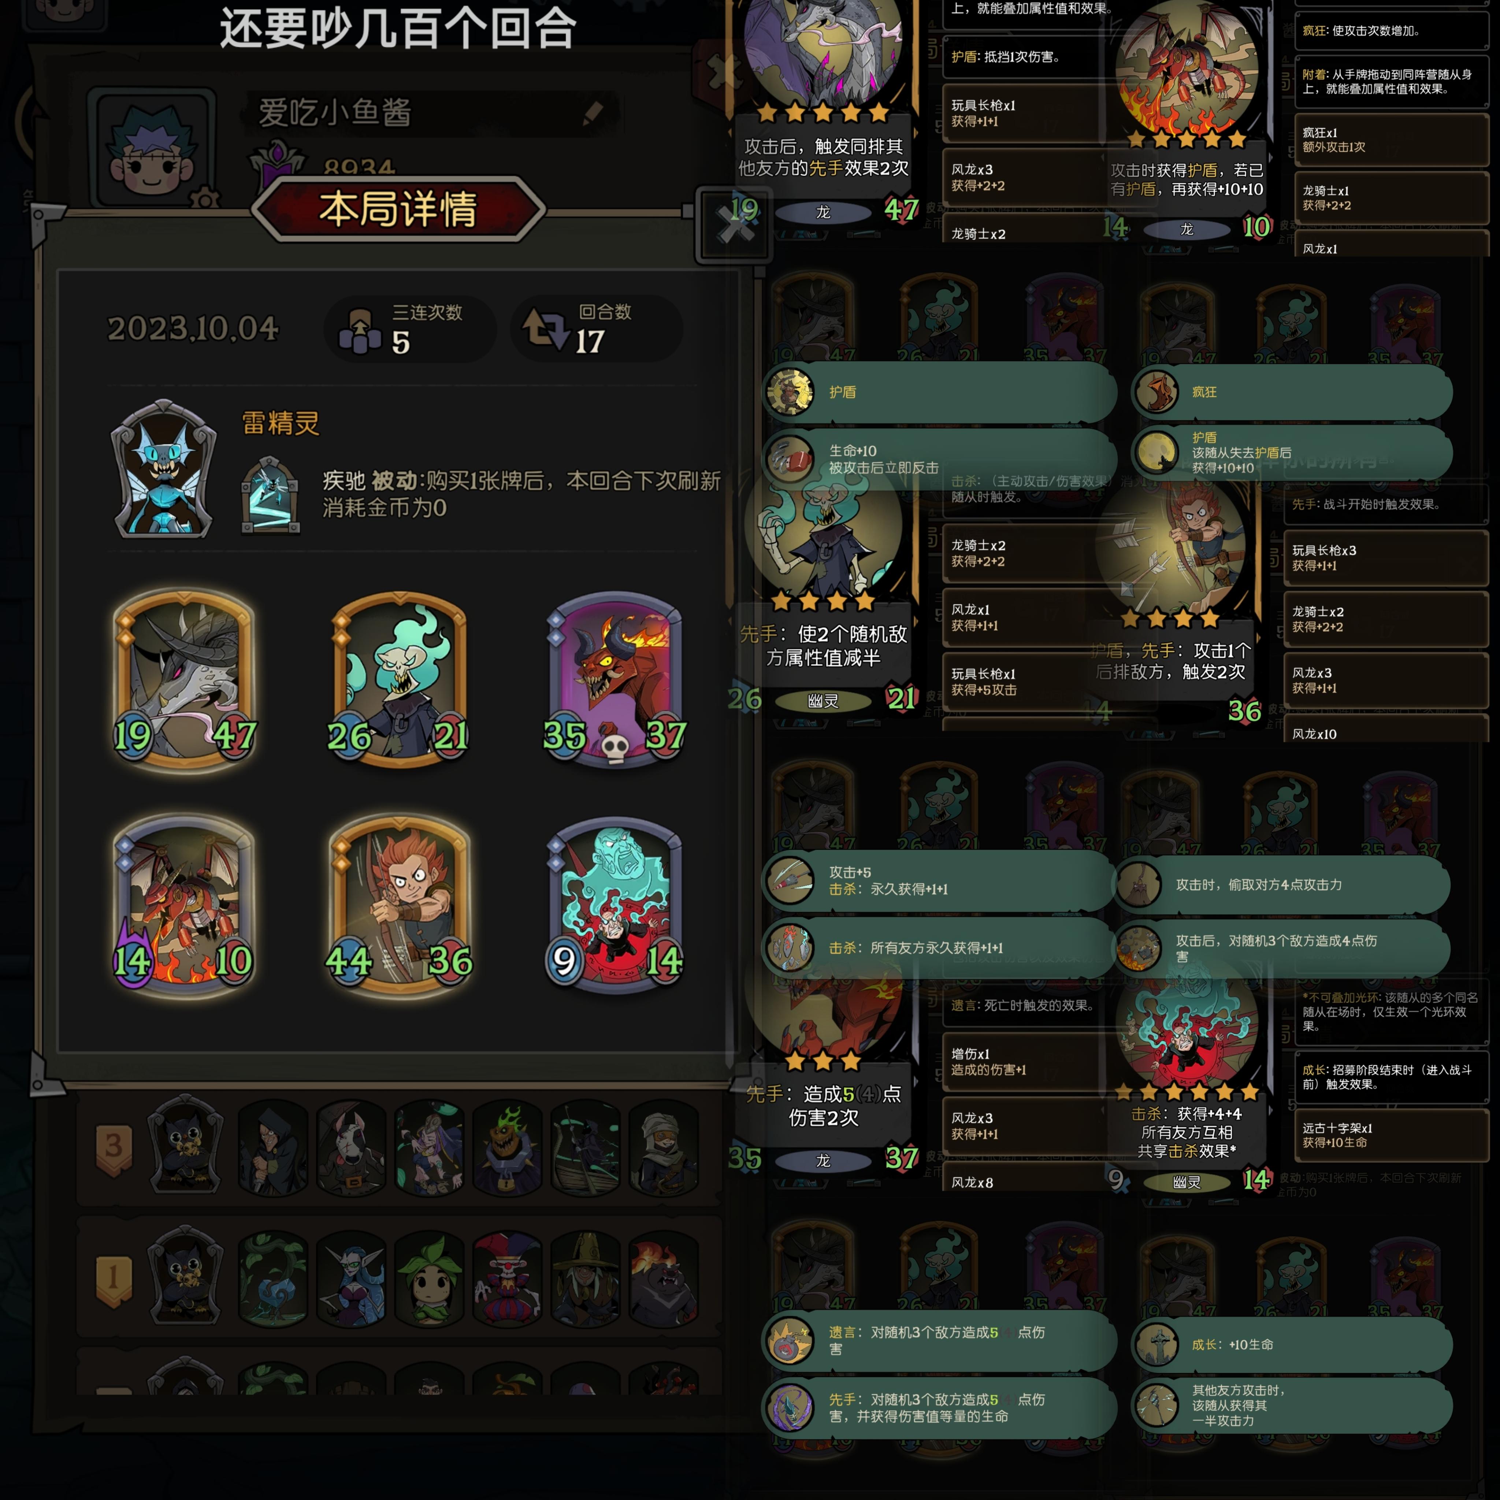Screen dimensions: 1500x1500
Task: Open the 护盾 shield item entry
Action: tap(939, 392)
